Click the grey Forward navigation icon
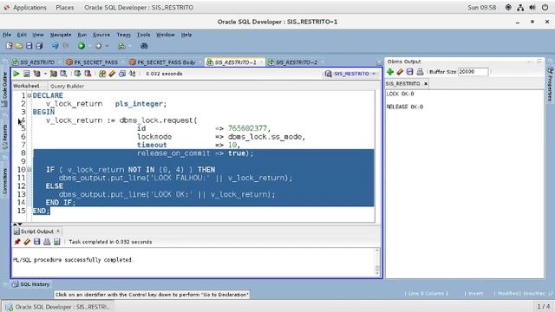555x312 pixels. tap(99, 46)
